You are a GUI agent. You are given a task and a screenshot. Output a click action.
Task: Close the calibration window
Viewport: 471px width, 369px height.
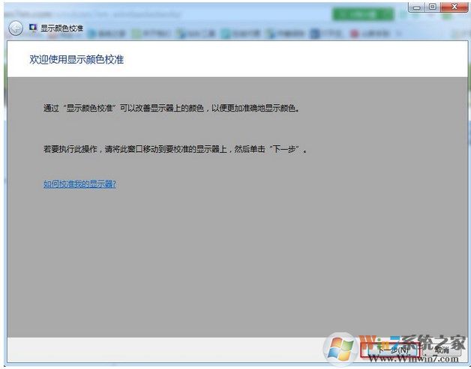454,7
